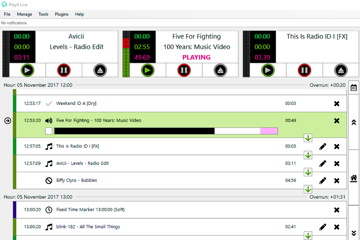Click the 12:57:09 start time of Avicii
Screen dimensions: 360x240
pyautogui.click(x=32, y=163)
